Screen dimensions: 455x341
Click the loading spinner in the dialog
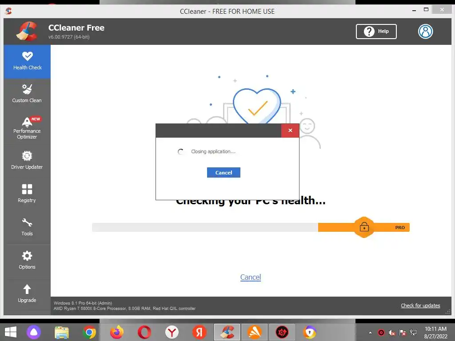[180, 152]
